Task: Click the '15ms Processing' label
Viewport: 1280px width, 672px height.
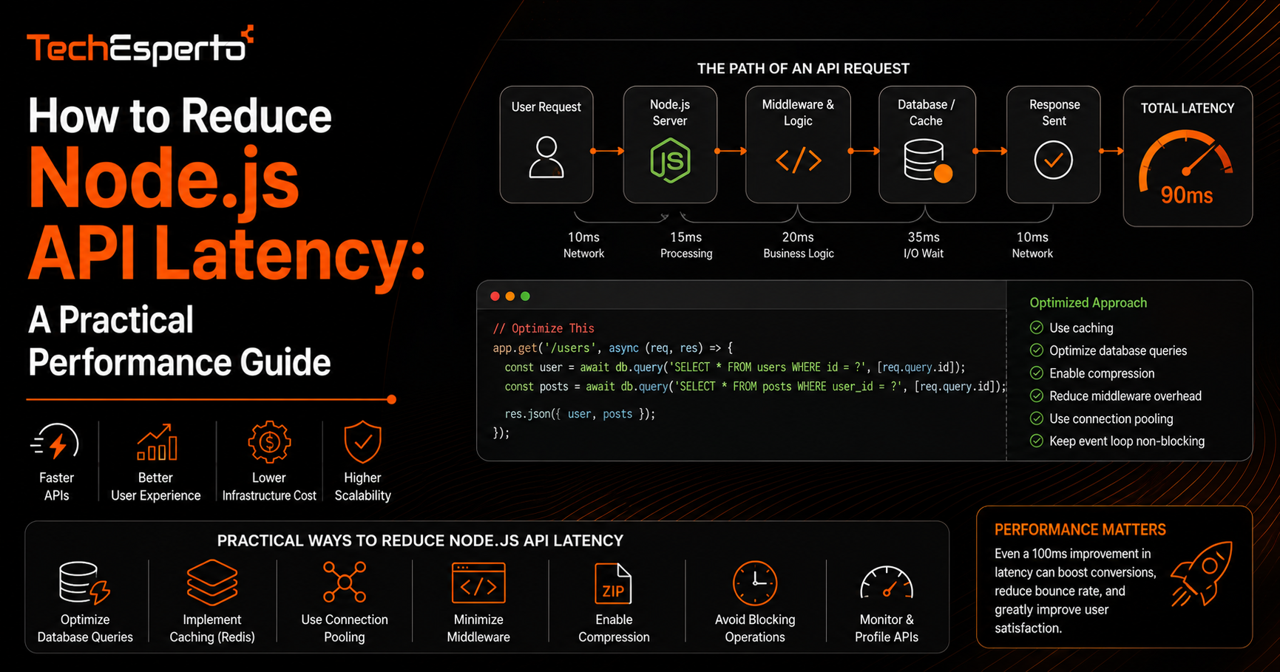Action: tap(686, 245)
